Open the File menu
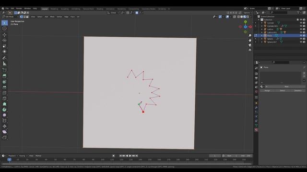 click(x=7, y=9)
